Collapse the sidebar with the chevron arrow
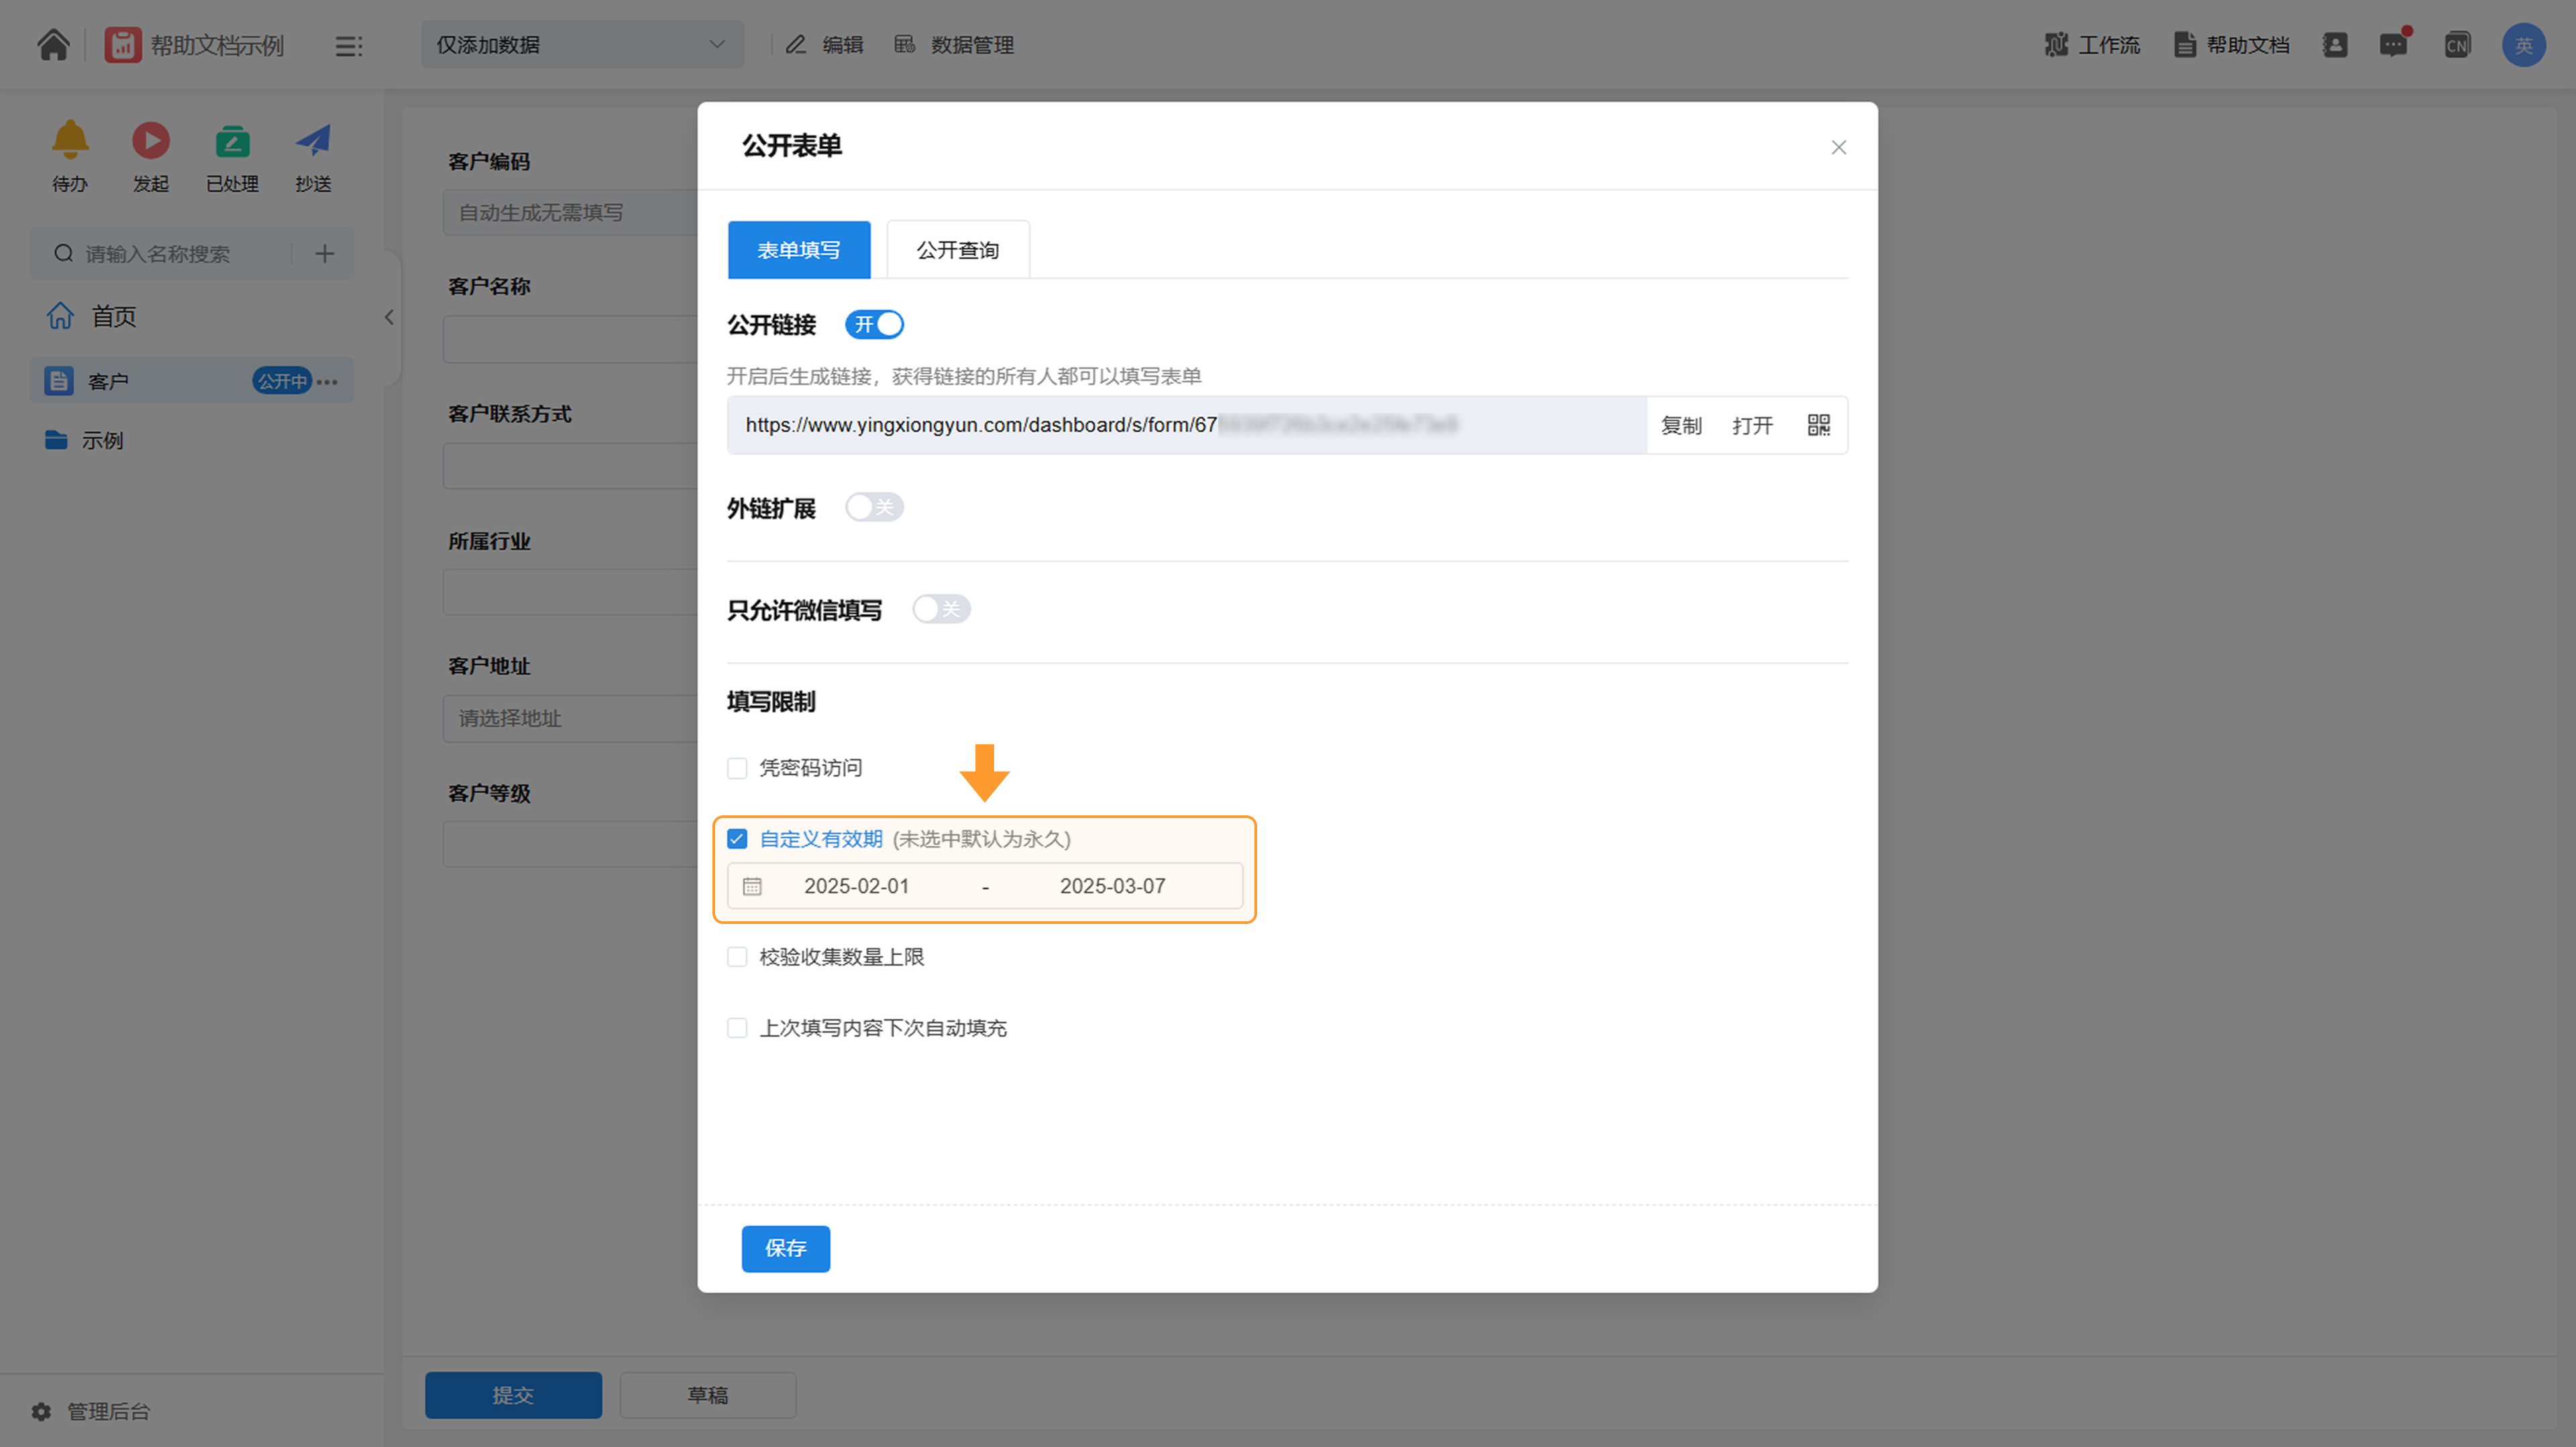The image size is (2576, 1447). tap(389, 318)
